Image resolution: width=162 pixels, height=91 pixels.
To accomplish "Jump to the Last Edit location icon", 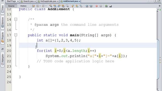I will pos(33,6).
